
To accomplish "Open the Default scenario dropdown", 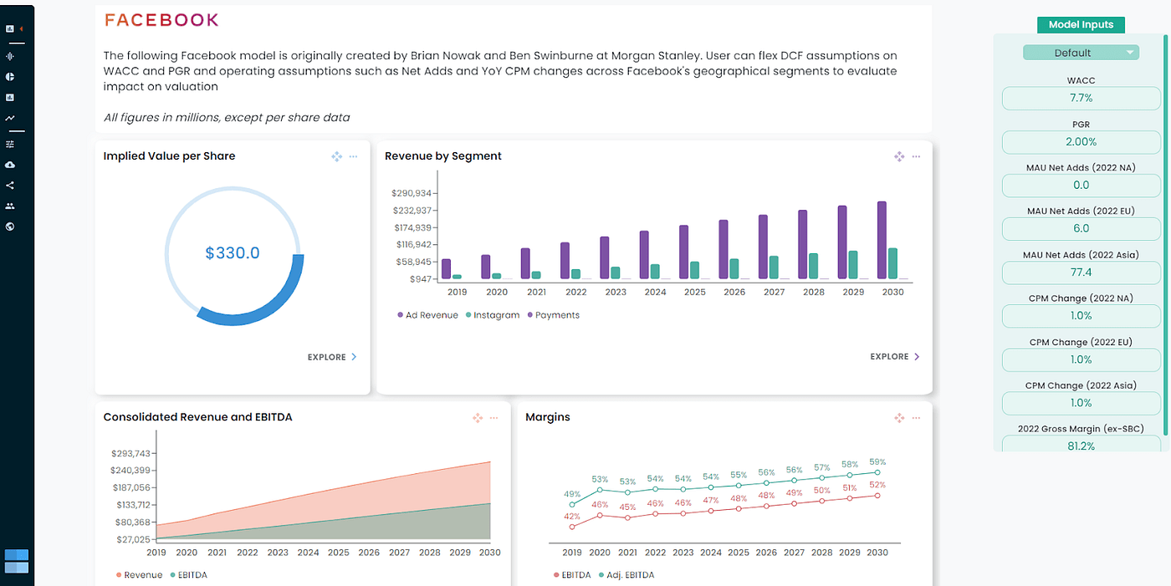I will 1081,52.
